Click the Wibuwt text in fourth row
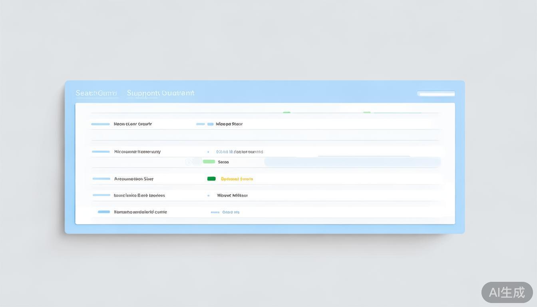This screenshot has width=537, height=307. [x=232, y=195]
